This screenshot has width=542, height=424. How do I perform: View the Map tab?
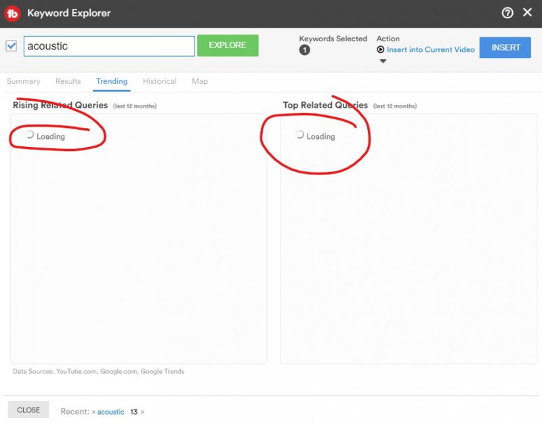(200, 81)
